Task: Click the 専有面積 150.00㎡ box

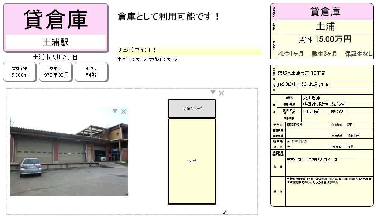Action: [x=19, y=72]
